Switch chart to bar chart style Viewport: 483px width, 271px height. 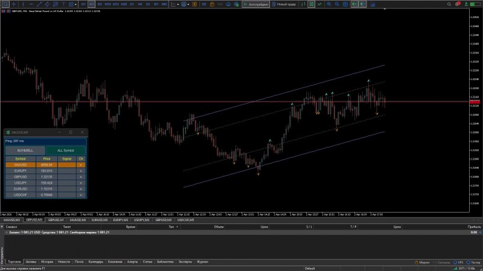[304, 4]
